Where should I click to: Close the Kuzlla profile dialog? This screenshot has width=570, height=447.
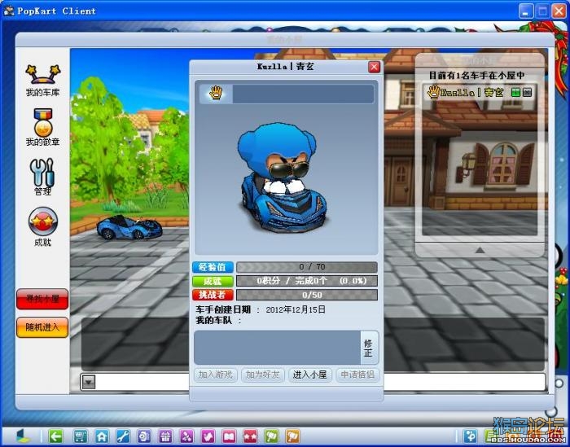374,67
